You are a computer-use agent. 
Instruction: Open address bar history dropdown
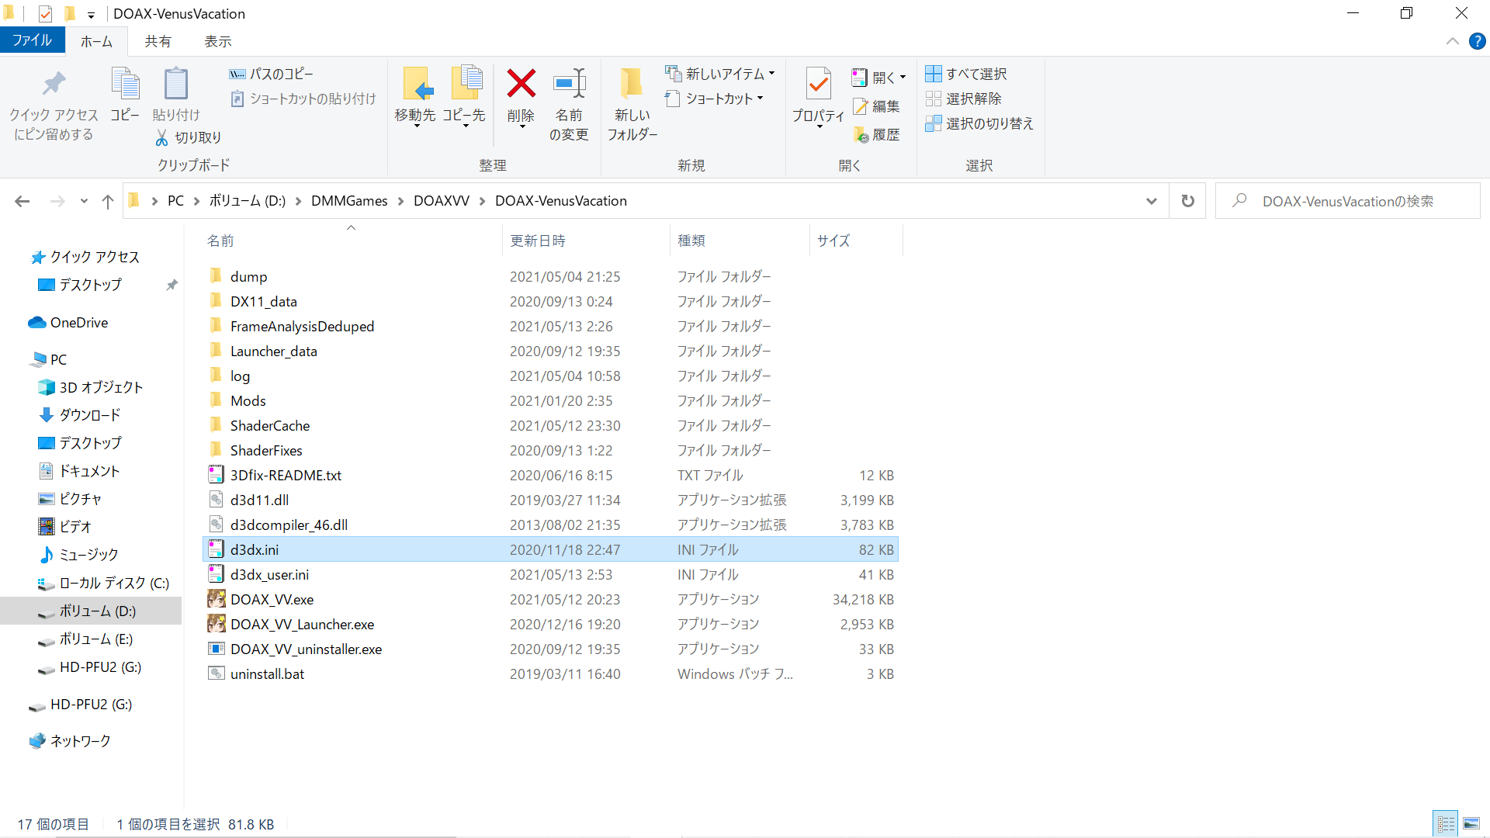[x=1152, y=201]
